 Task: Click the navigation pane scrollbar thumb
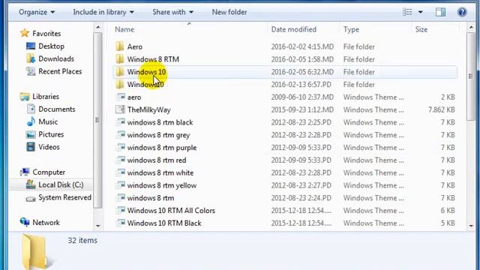coord(98,120)
